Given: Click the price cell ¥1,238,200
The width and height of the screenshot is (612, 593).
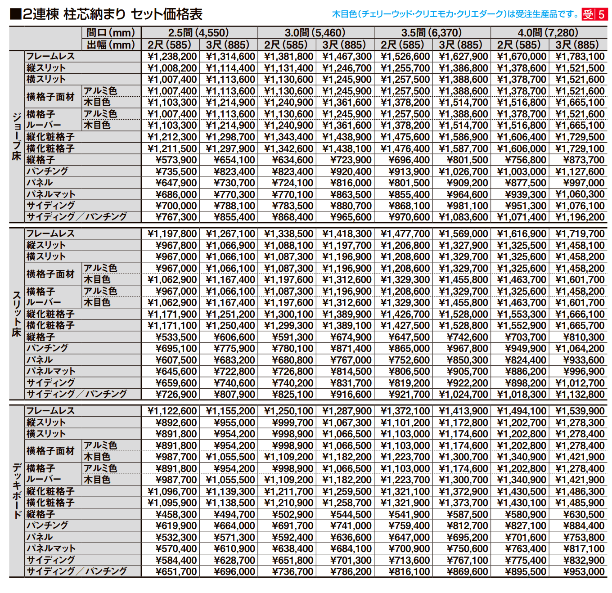Looking at the screenshot, I should point(172,57).
